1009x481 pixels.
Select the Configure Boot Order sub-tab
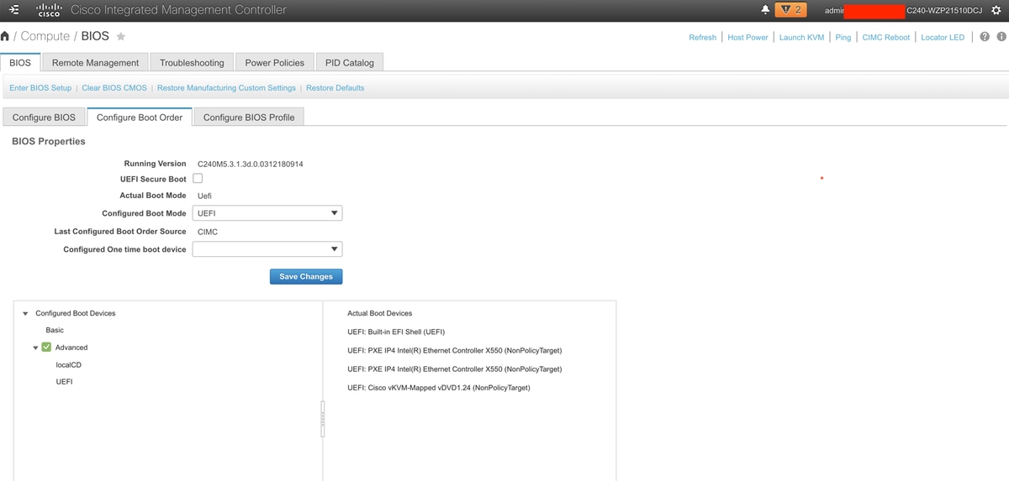(140, 118)
